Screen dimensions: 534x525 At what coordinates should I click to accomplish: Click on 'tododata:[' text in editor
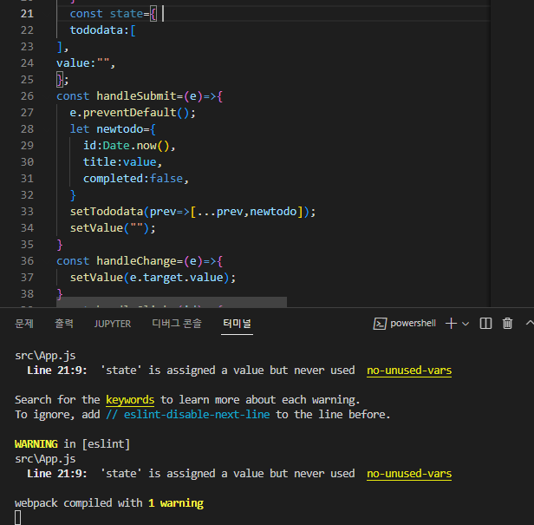pyautogui.click(x=102, y=30)
